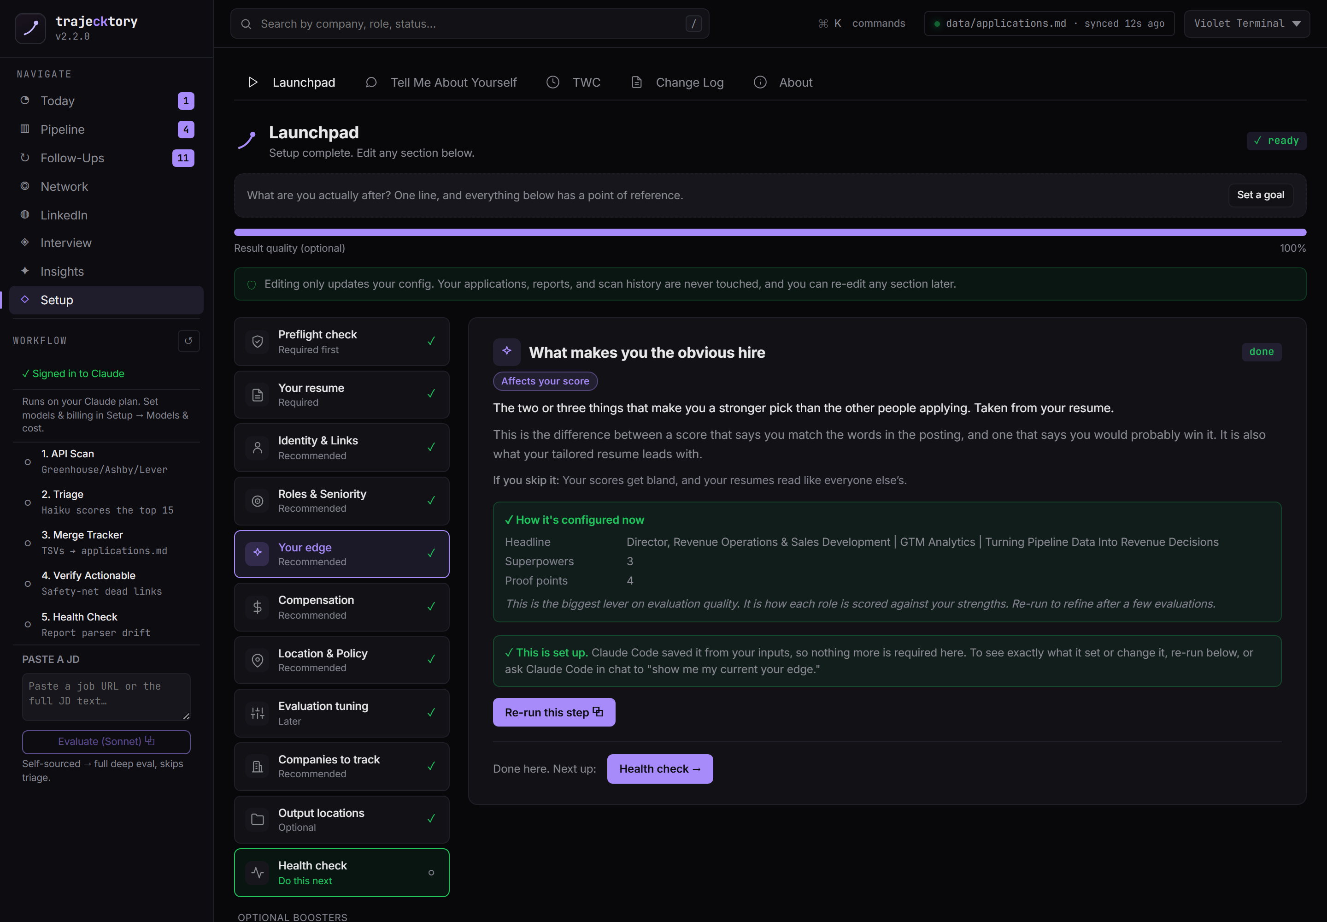Click the Location & Policy pin icon

tap(258, 660)
